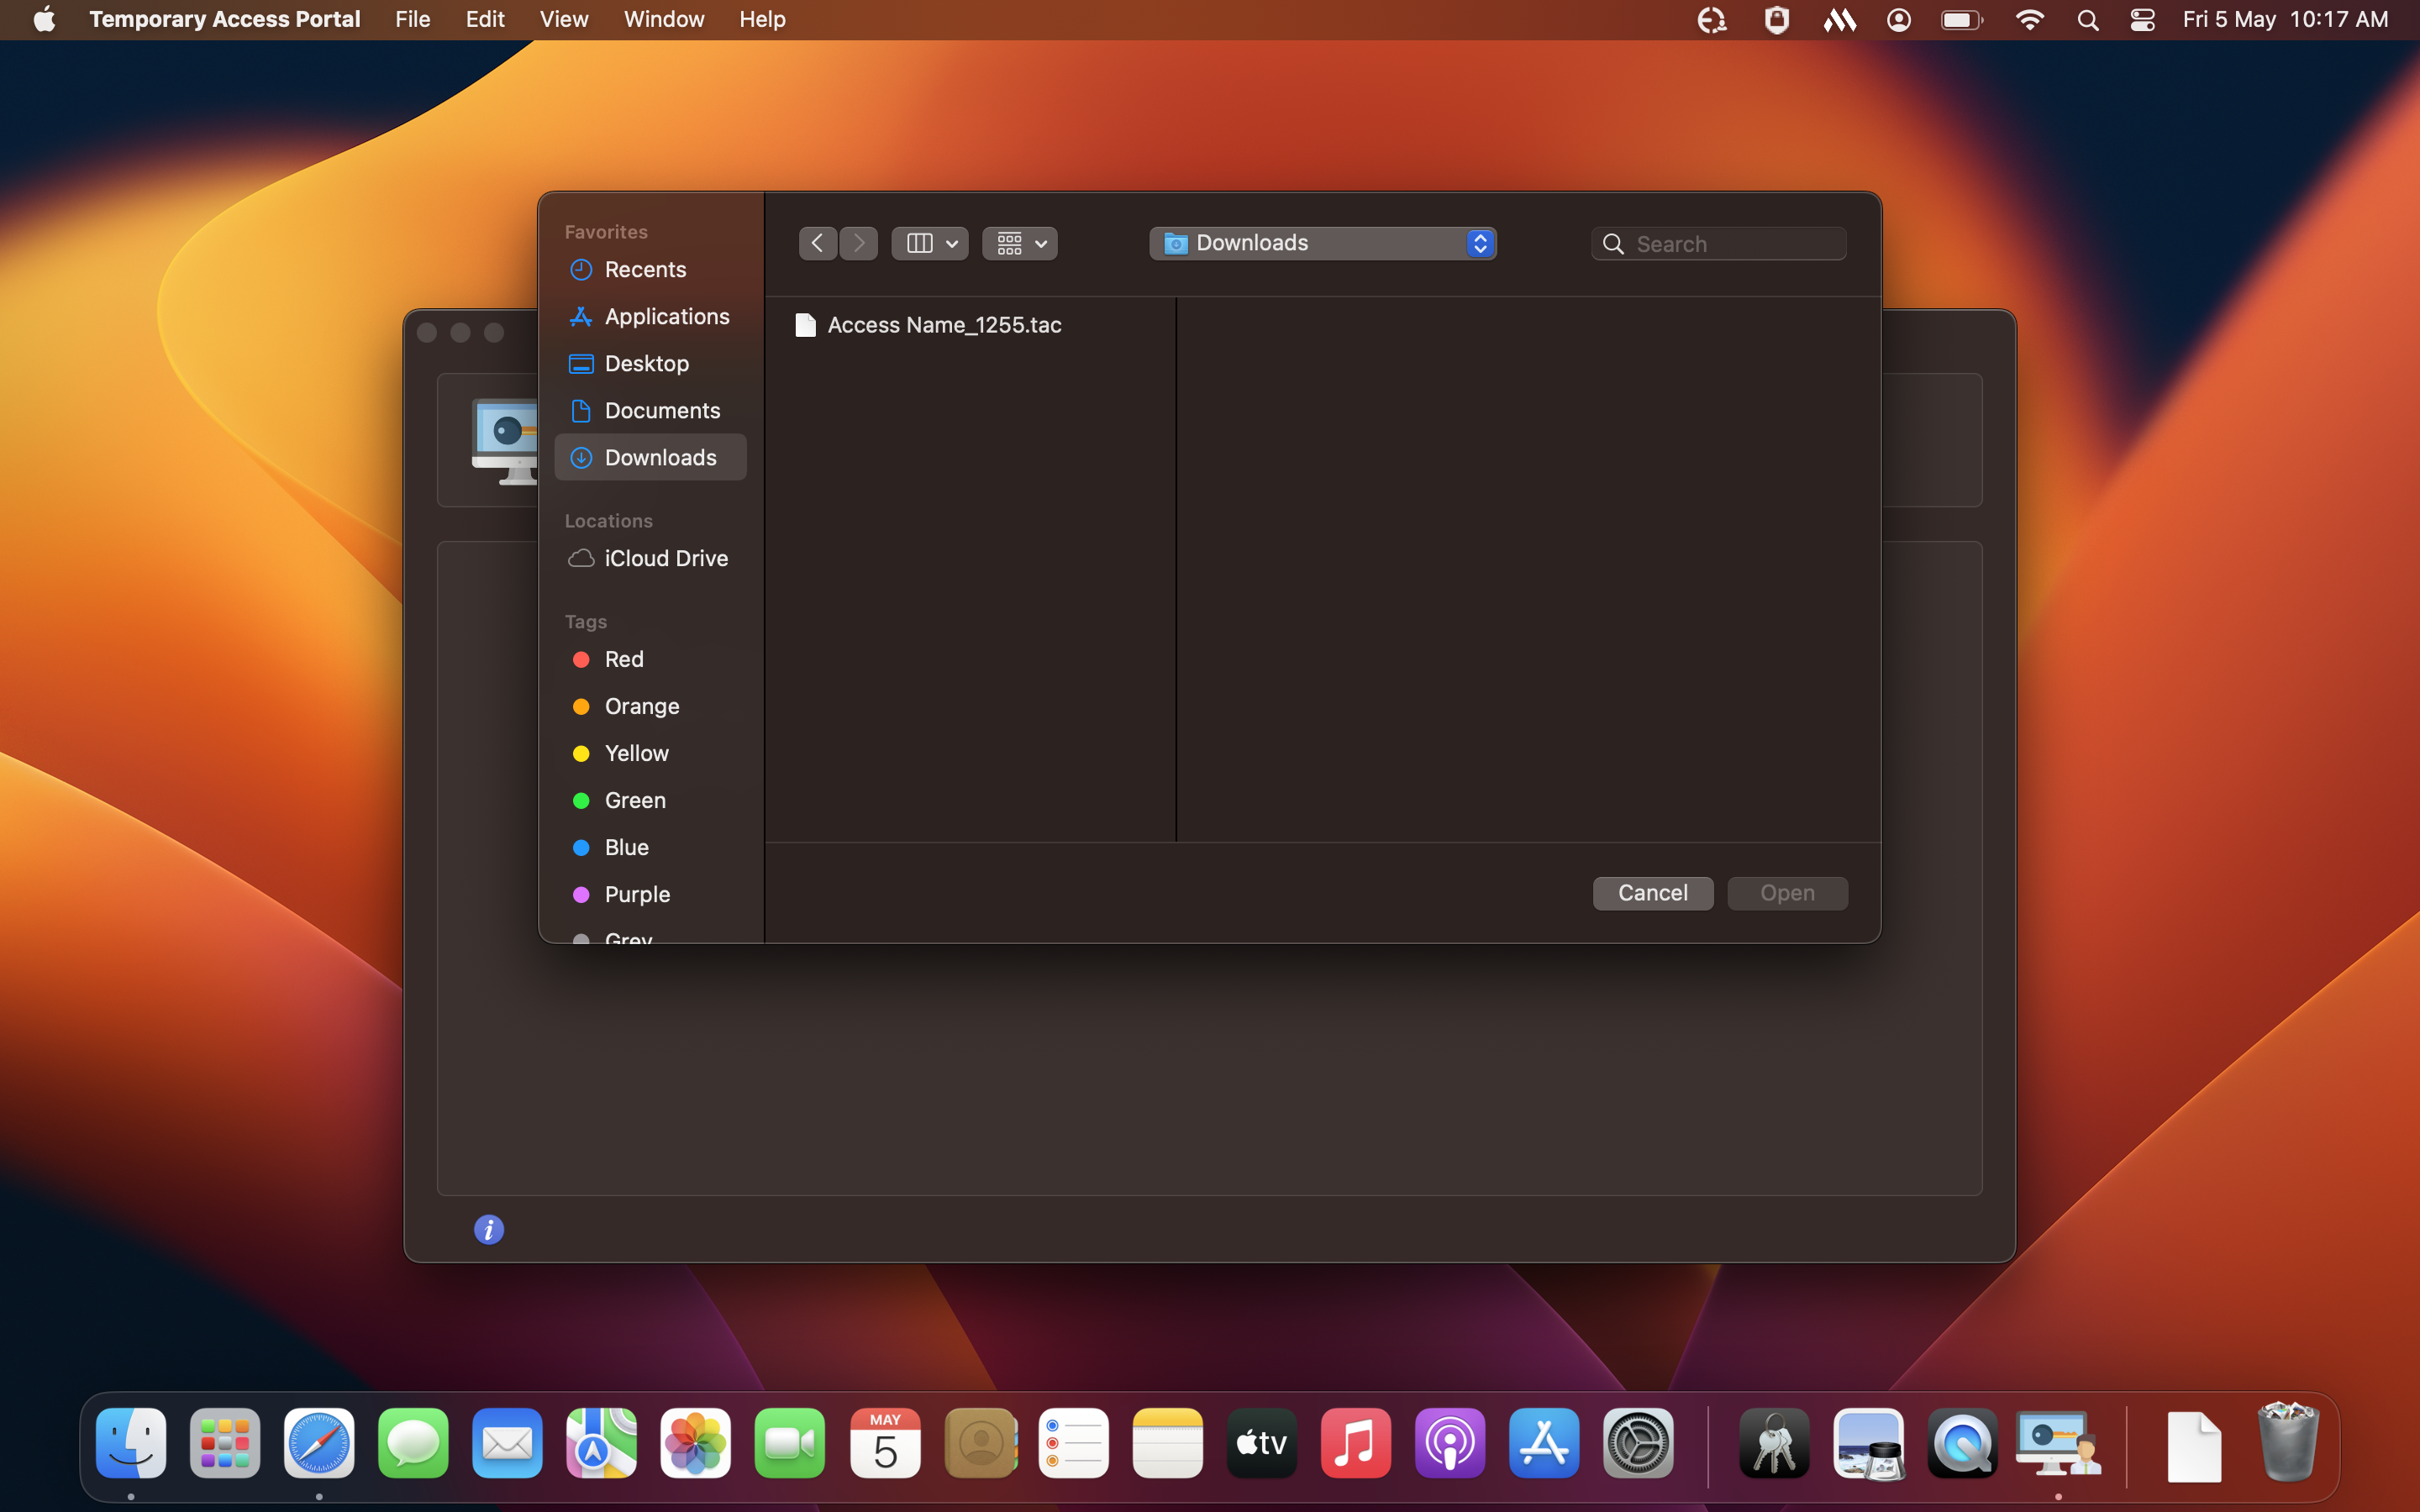The height and width of the screenshot is (1512, 2420).
Task: Click the Control Center menu bar icon
Action: pos(2142,20)
